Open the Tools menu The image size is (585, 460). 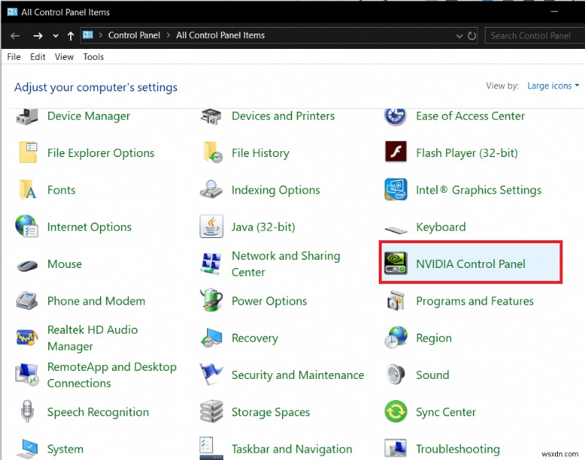[93, 56]
